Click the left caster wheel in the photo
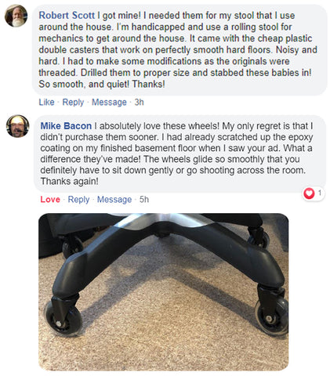The image size is (330, 376). pyautogui.click(x=63, y=318)
